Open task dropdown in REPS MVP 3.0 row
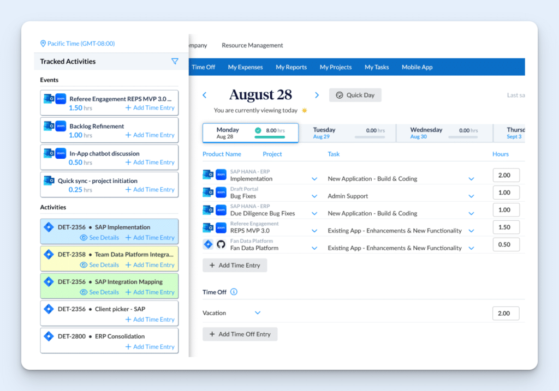 (471, 231)
